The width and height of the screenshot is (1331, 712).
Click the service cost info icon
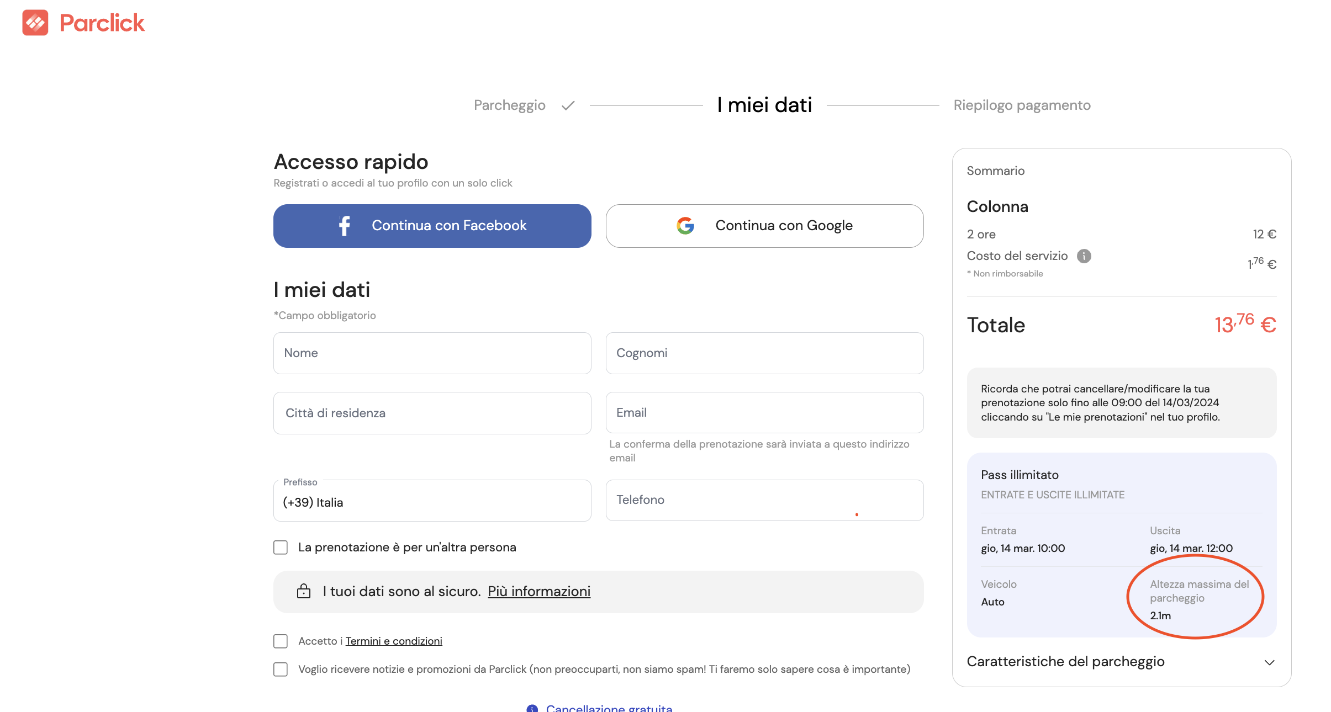[x=1084, y=256]
